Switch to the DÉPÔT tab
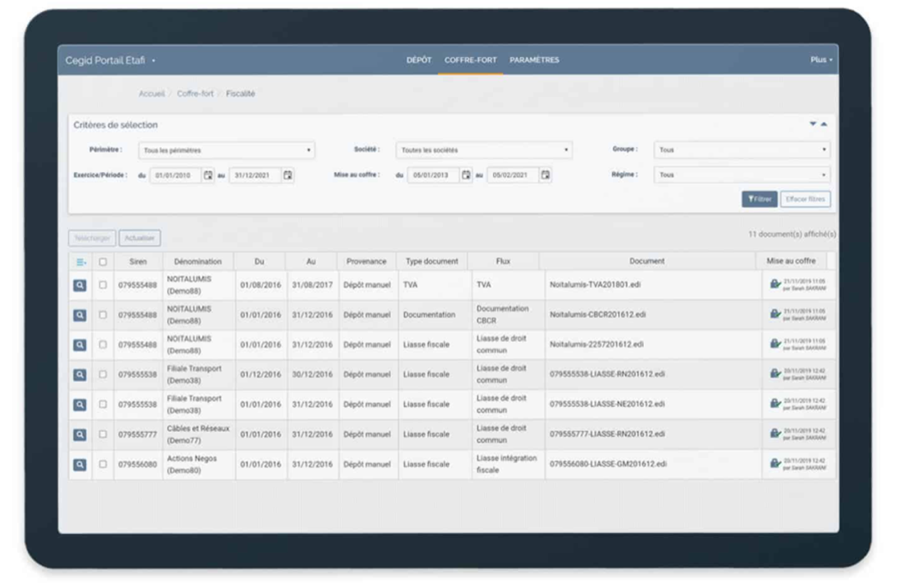This screenshot has width=909, height=587. coord(418,60)
